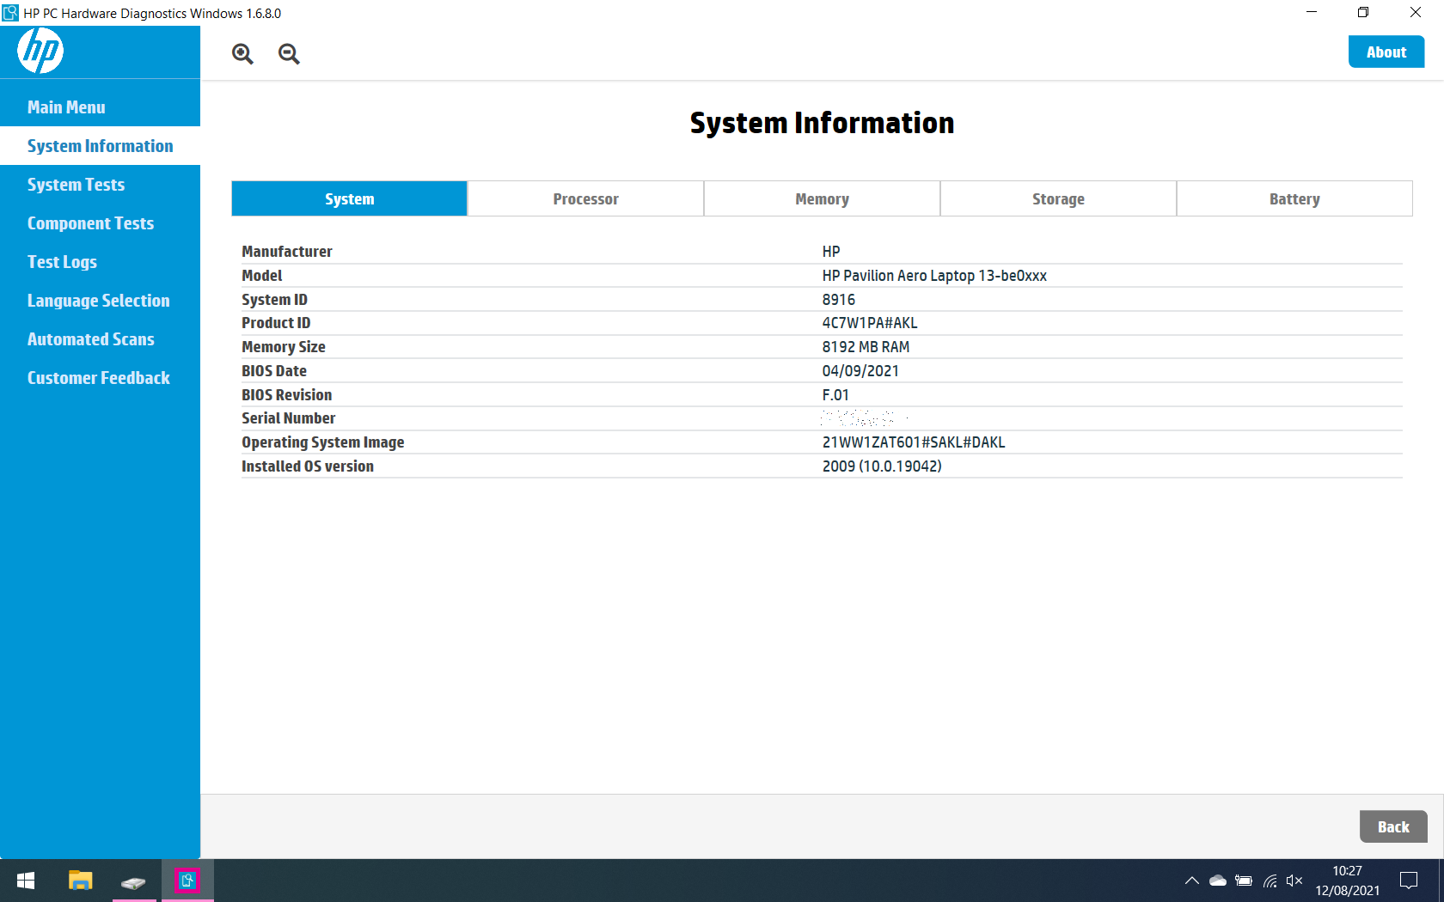Switch to the System tab
The width and height of the screenshot is (1444, 902).
(350, 198)
